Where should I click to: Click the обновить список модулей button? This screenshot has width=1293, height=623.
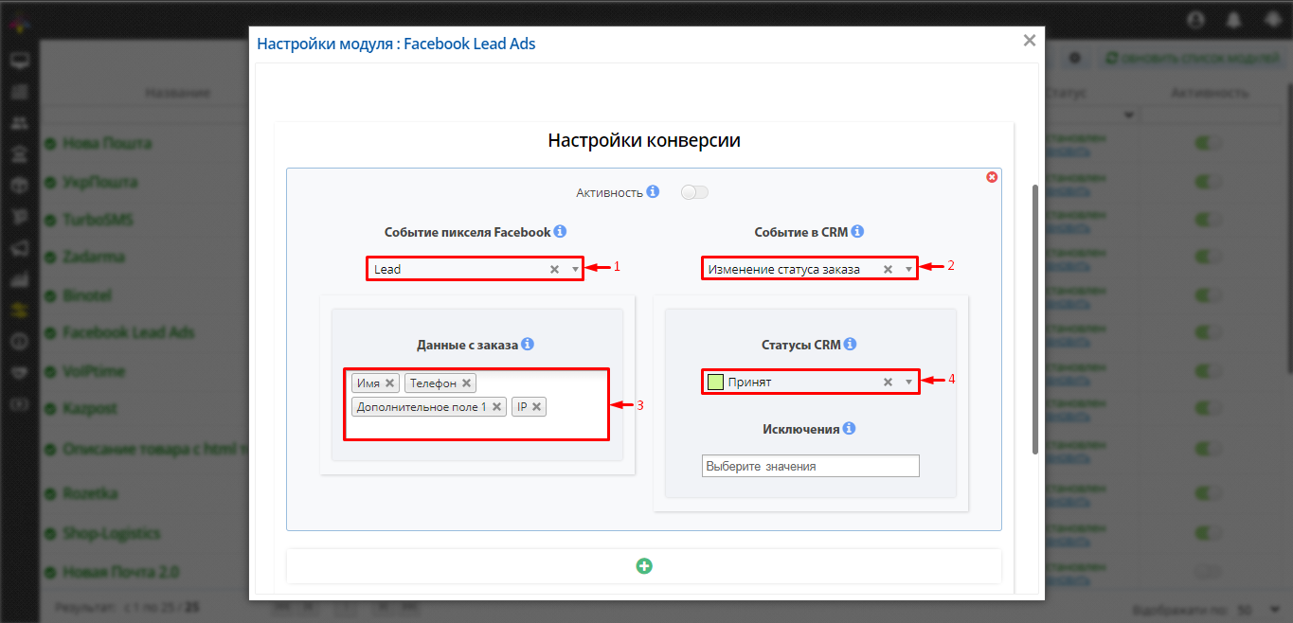point(1192,59)
